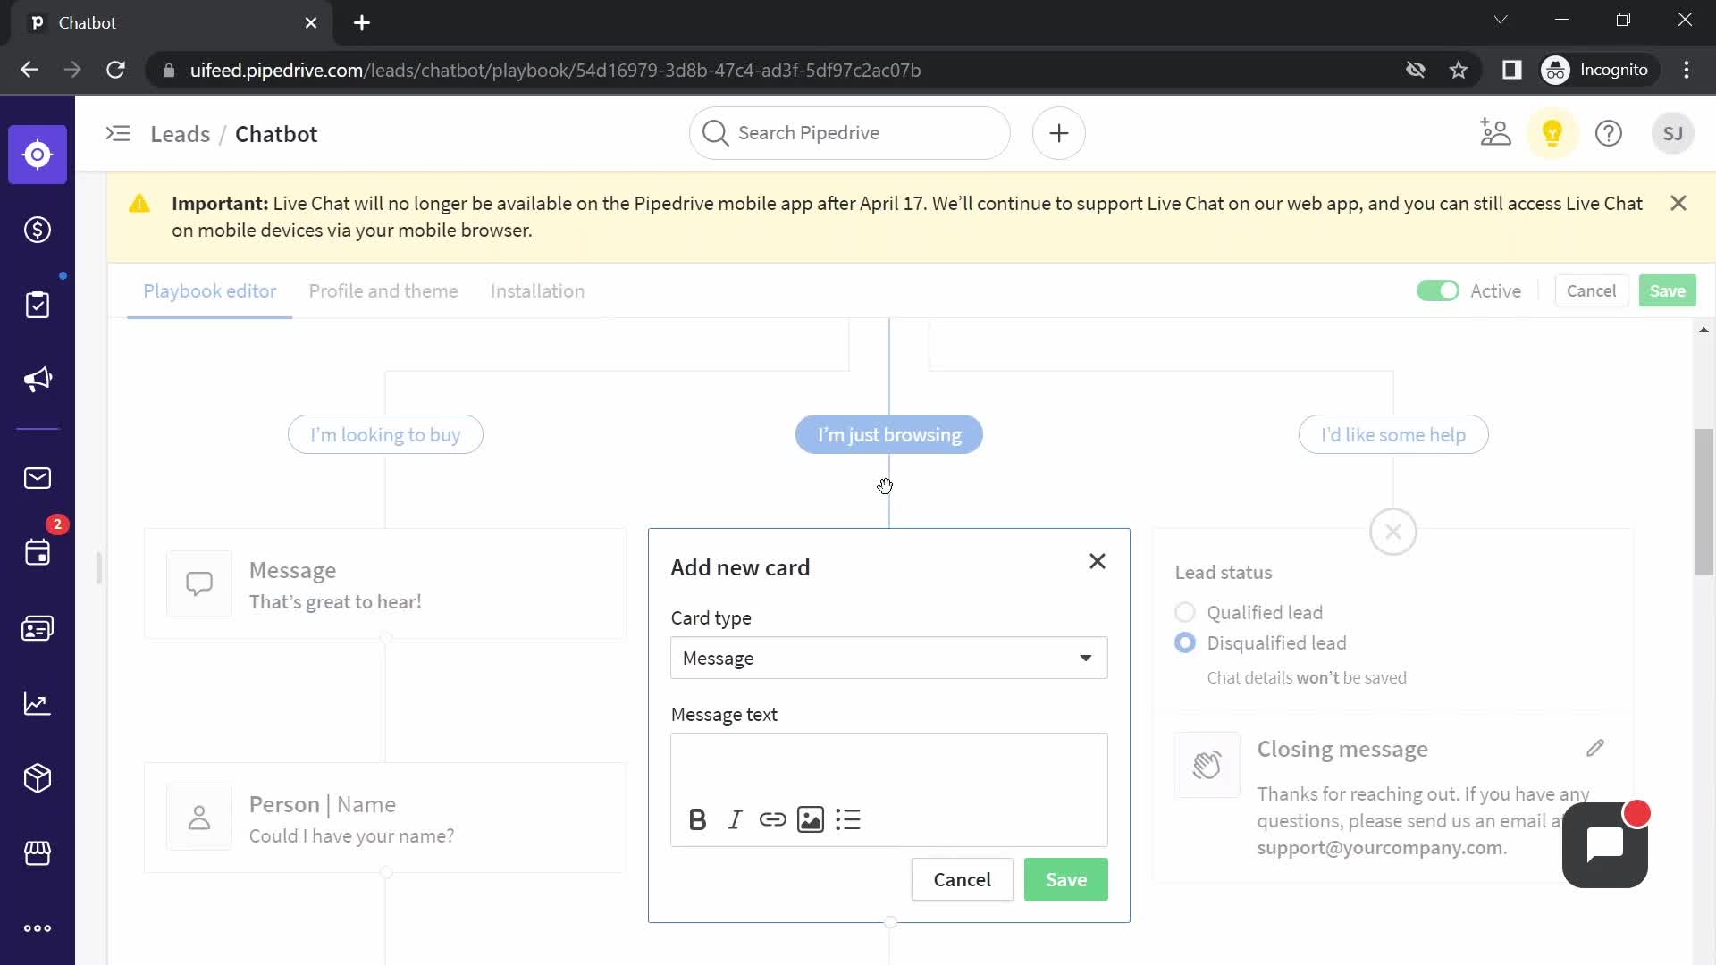Screen dimensions: 1716x965
Task: Click the Cancel button in dialog
Action: (962, 879)
